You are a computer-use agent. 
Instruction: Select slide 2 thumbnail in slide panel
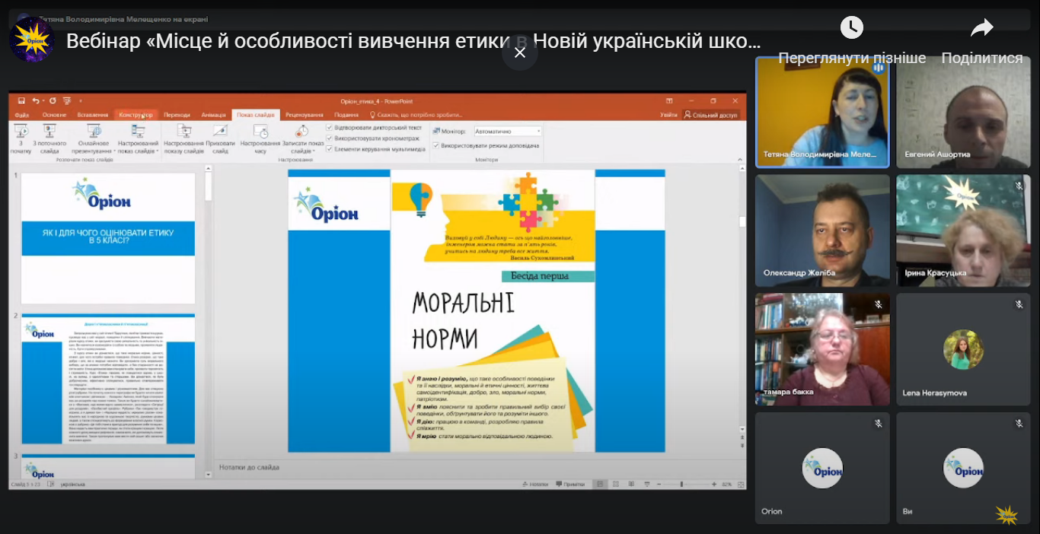(x=107, y=380)
